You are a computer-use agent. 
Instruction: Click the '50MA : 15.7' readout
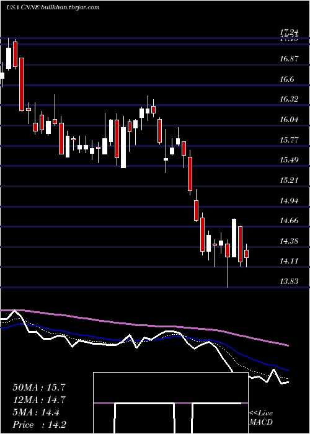tap(39, 387)
